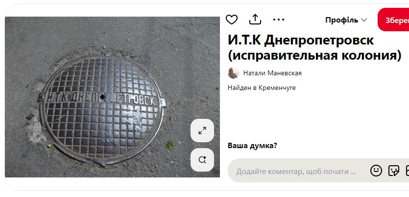Open the three-dots more options menu
The image size is (409, 197).
point(279,20)
